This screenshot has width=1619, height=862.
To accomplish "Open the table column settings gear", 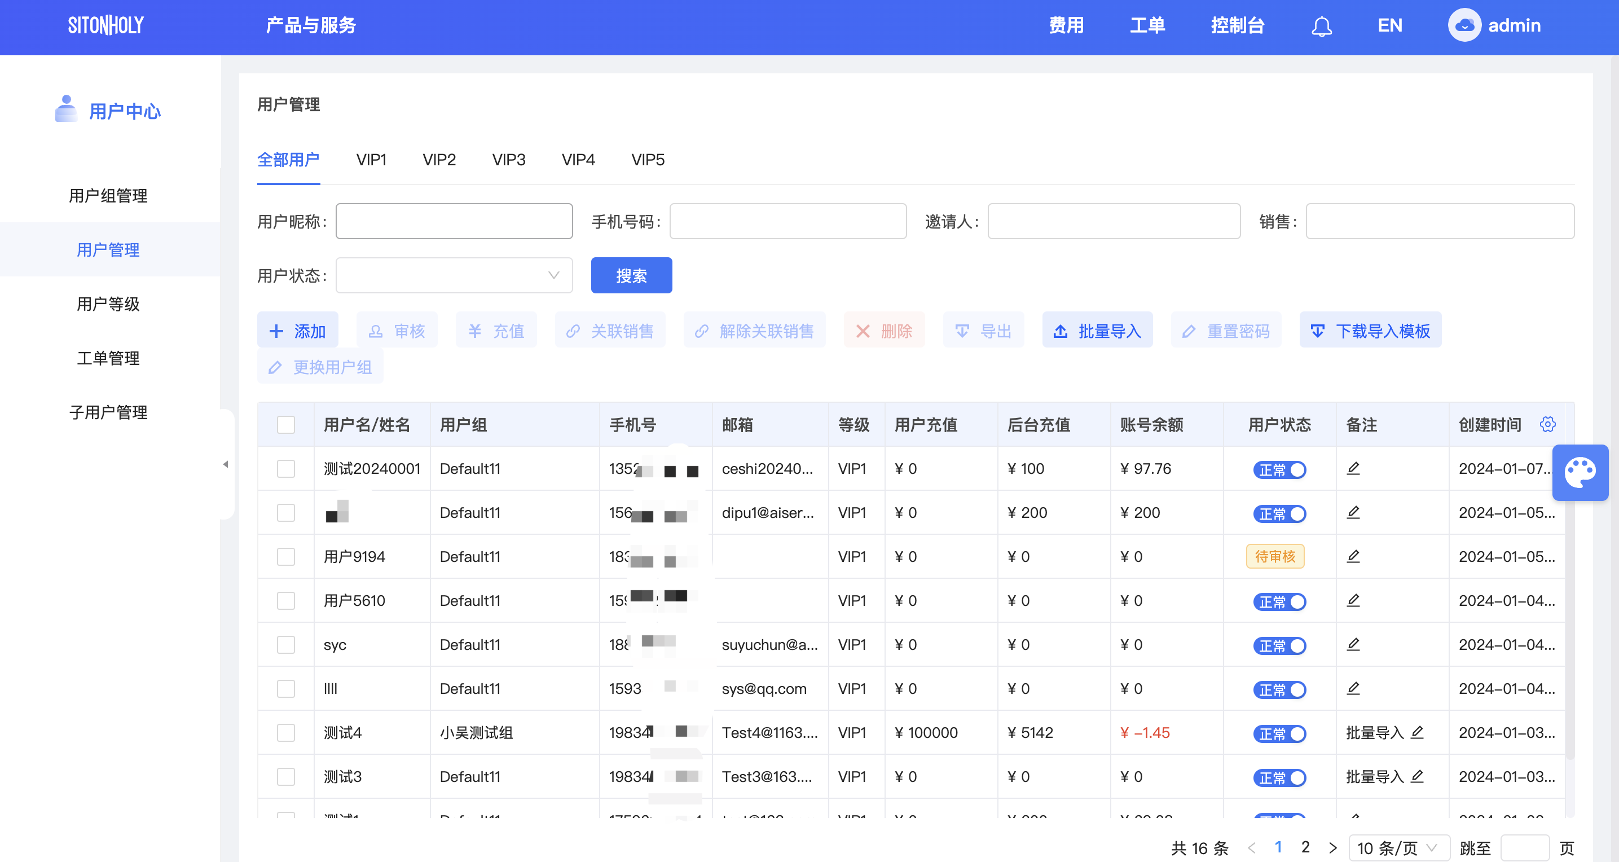I will point(1547,424).
